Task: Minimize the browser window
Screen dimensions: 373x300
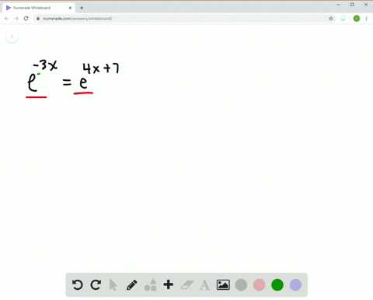Action: [x=338, y=5]
